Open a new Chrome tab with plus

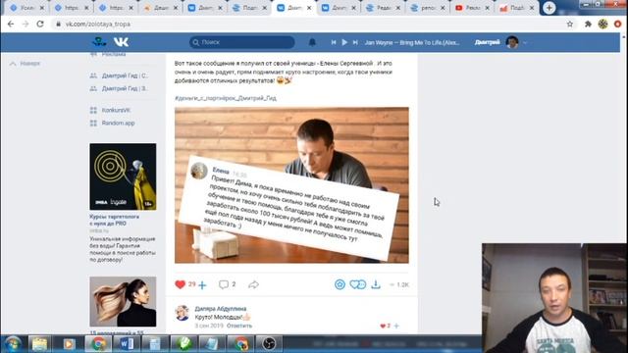pyautogui.click(x=549, y=8)
